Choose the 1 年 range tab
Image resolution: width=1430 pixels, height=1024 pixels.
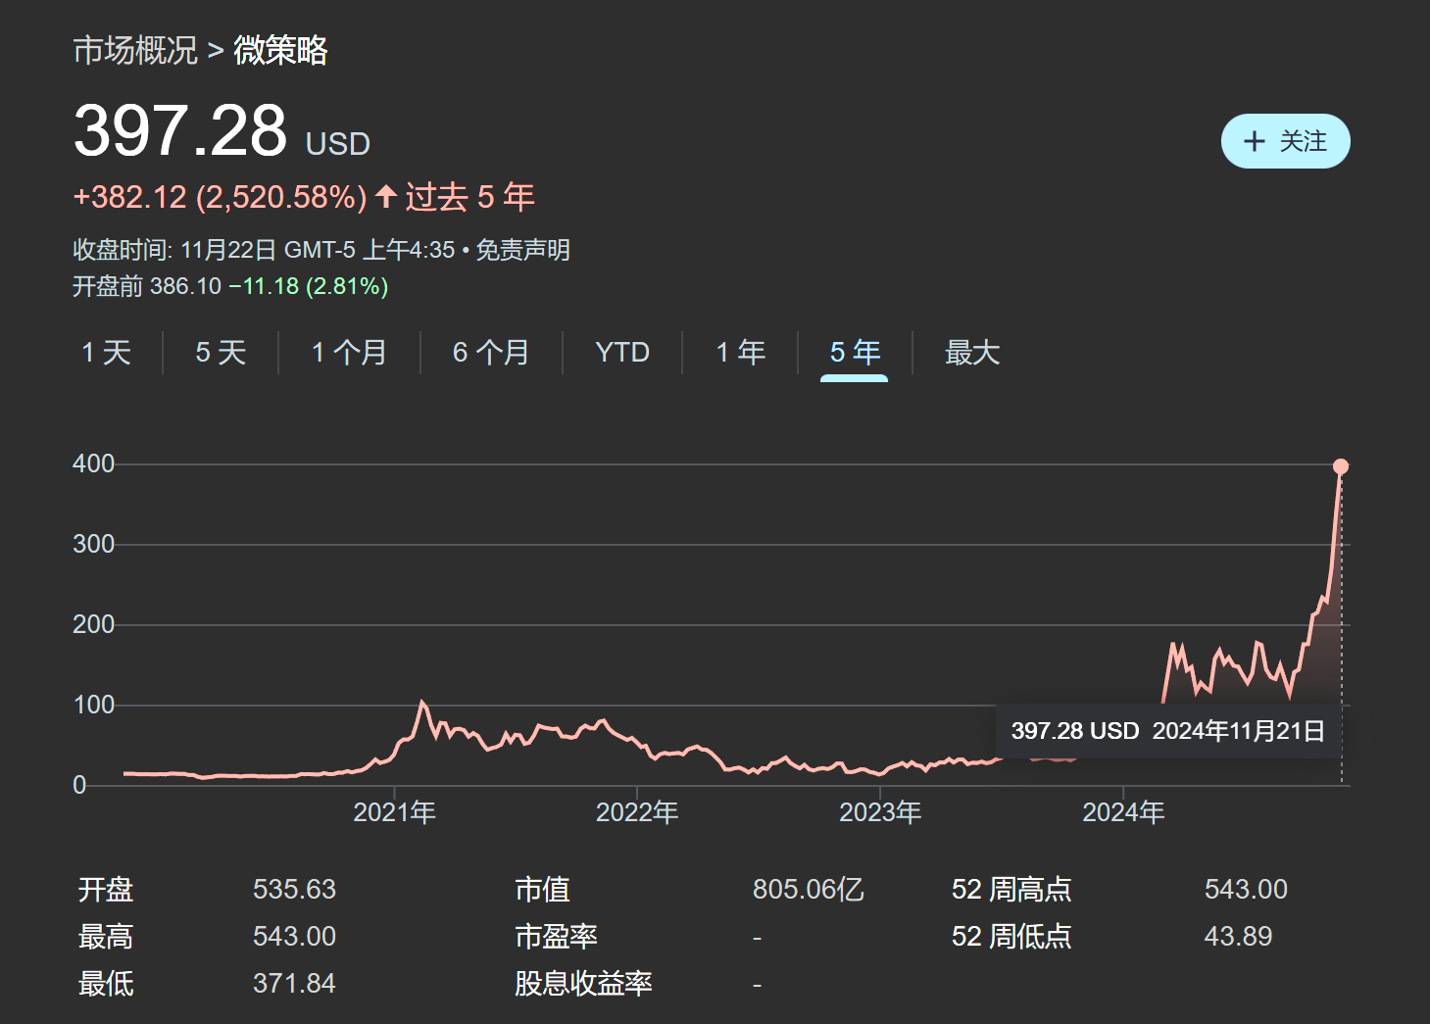pyautogui.click(x=740, y=353)
